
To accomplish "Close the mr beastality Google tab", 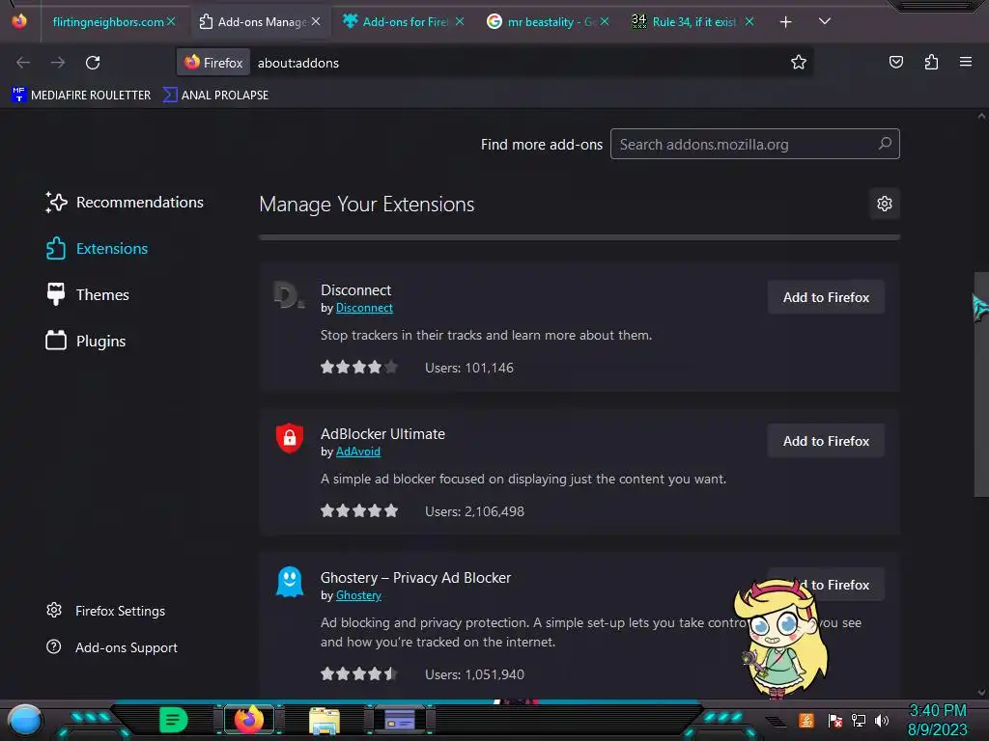I will pos(605,21).
